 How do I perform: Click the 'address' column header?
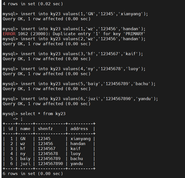(79, 129)
